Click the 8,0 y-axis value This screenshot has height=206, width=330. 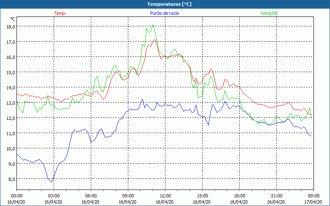point(12,179)
